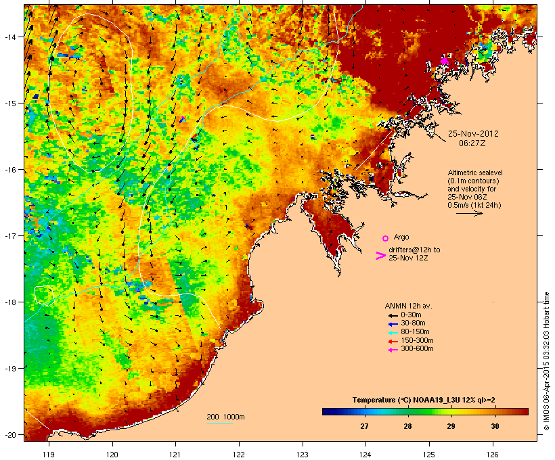Click the 119 longitude axis label
The height and width of the screenshot is (460, 555).
click(49, 455)
